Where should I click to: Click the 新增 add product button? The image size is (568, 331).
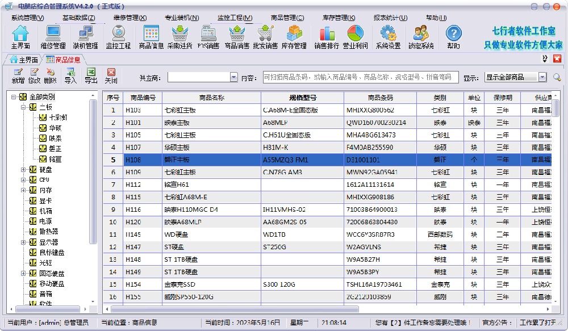tap(18, 76)
